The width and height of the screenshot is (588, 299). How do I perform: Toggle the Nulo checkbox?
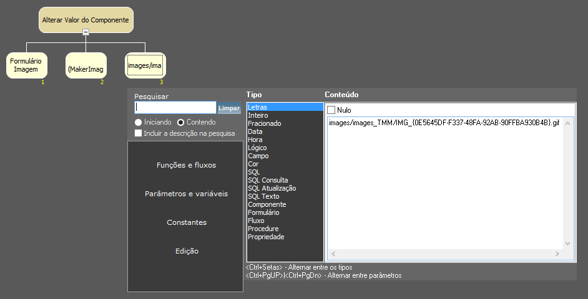tap(331, 110)
